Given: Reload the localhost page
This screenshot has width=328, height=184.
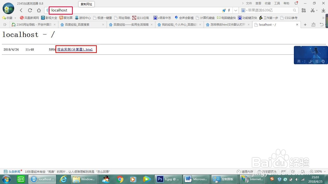Looking at the screenshot, I should click(x=30, y=10).
